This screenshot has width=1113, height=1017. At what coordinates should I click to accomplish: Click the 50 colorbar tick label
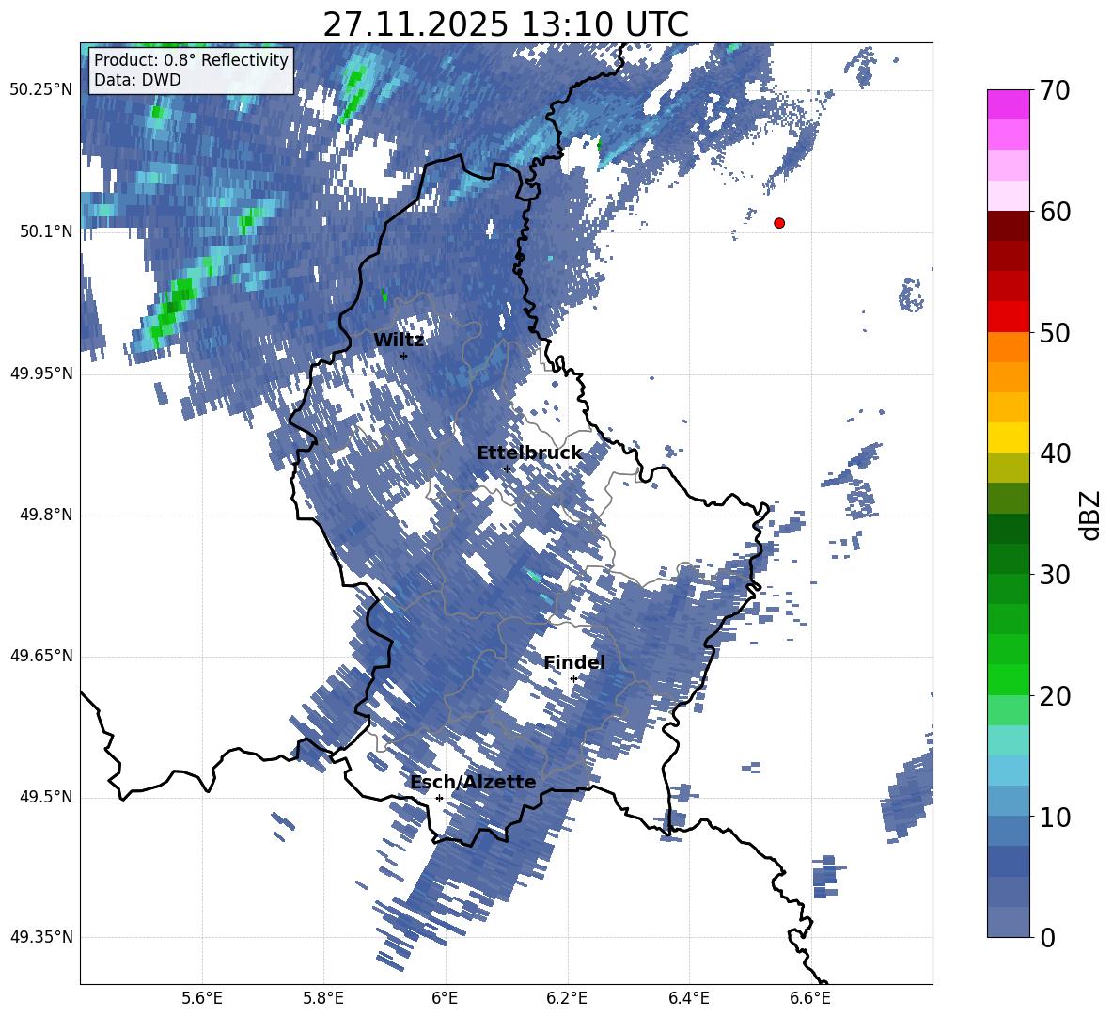click(x=1055, y=332)
